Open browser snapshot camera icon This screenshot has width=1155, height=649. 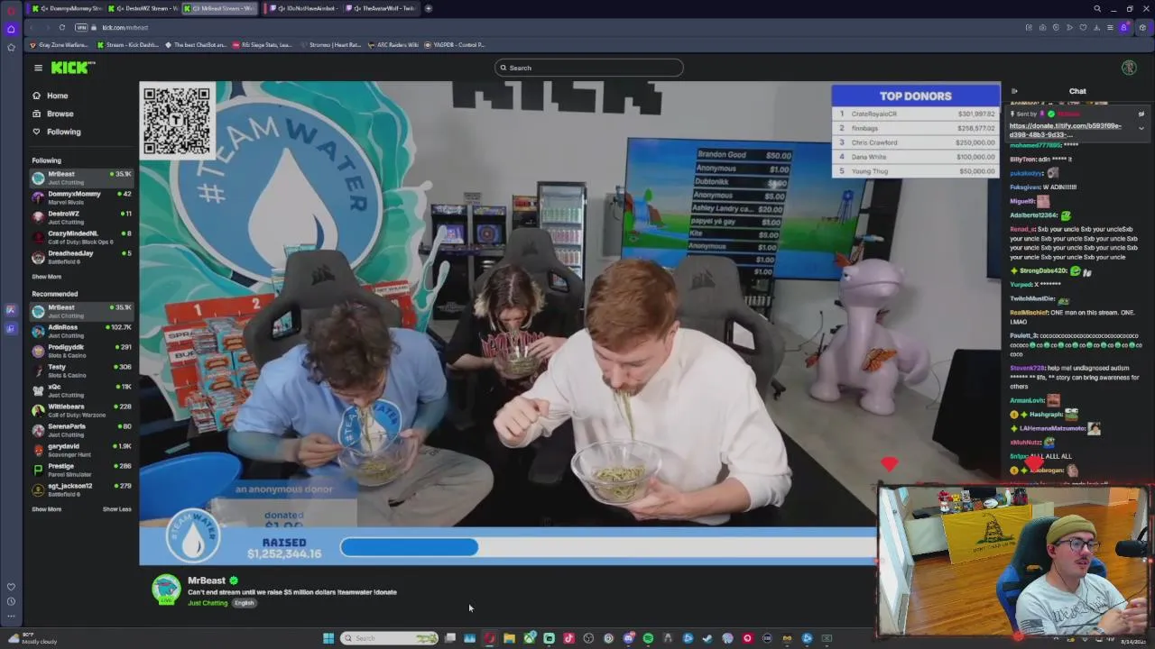coord(1041,27)
